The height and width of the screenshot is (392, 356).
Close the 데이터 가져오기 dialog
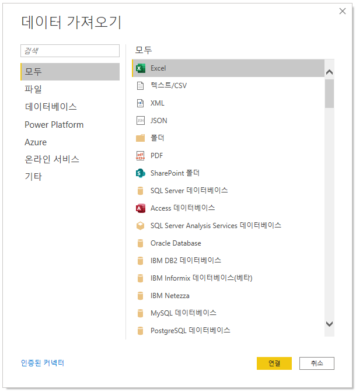click(x=343, y=11)
